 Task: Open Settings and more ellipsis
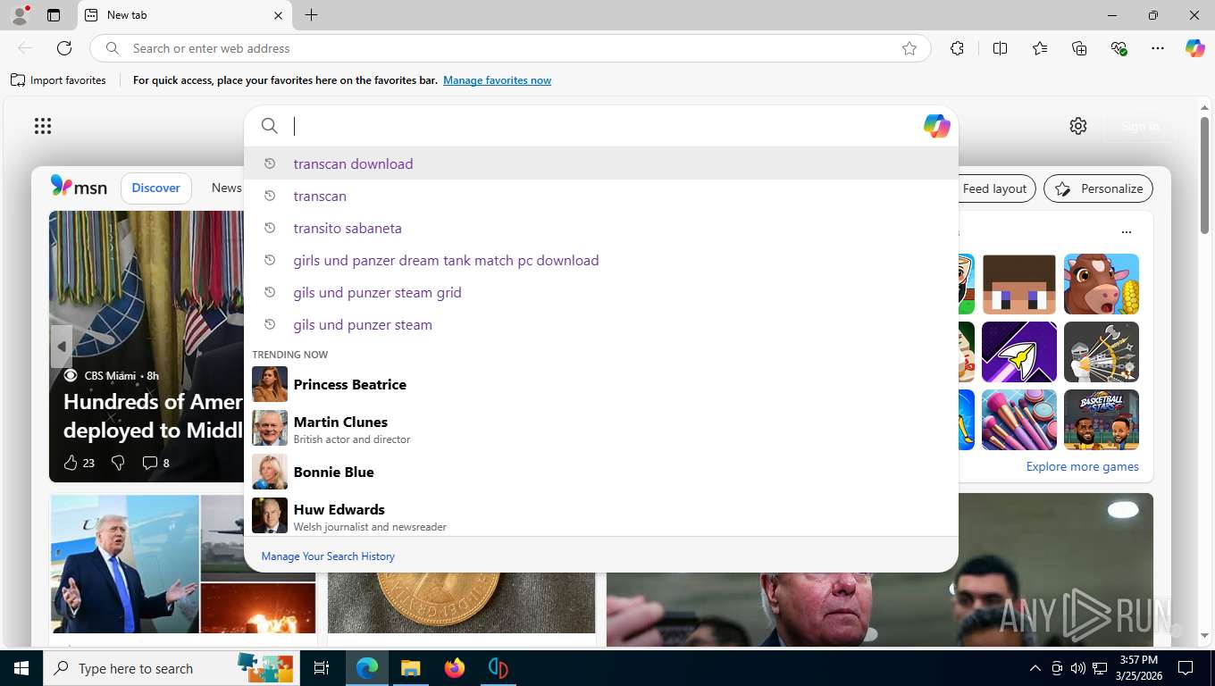pos(1158,48)
